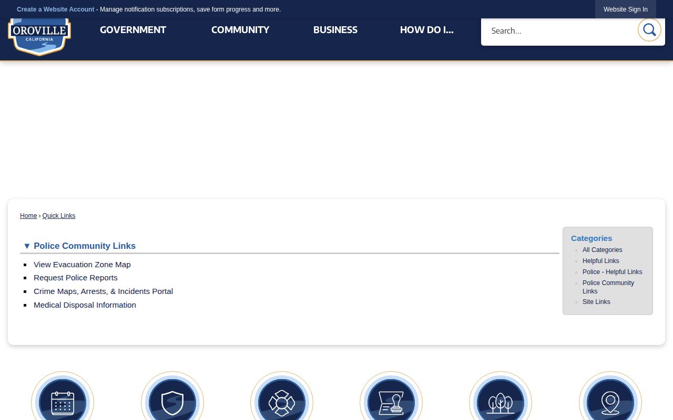Viewport: 673px width, 420px height.
Task: Select Police Community Links category in sidebar
Action: point(608,287)
